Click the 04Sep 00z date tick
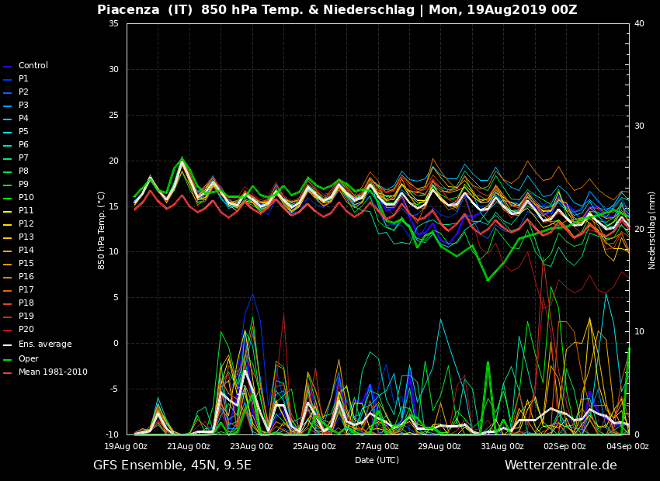This screenshot has width=660, height=481. click(x=627, y=447)
